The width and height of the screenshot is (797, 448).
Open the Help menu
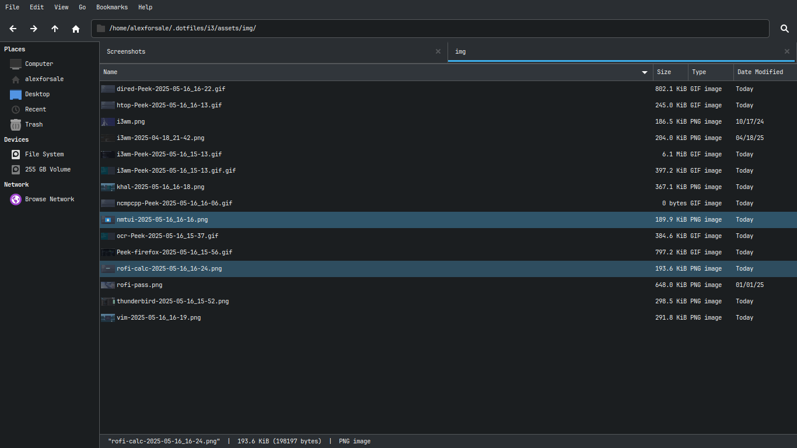[145, 7]
